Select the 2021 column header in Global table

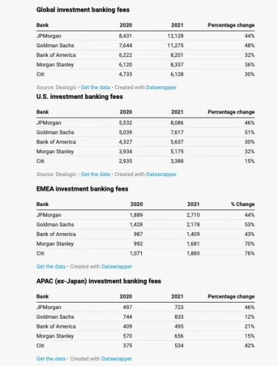click(x=177, y=25)
